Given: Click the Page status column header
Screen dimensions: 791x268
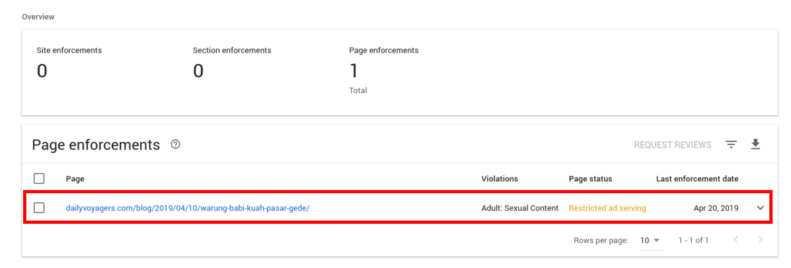Looking at the screenshot, I should pyautogui.click(x=591, y=179).
